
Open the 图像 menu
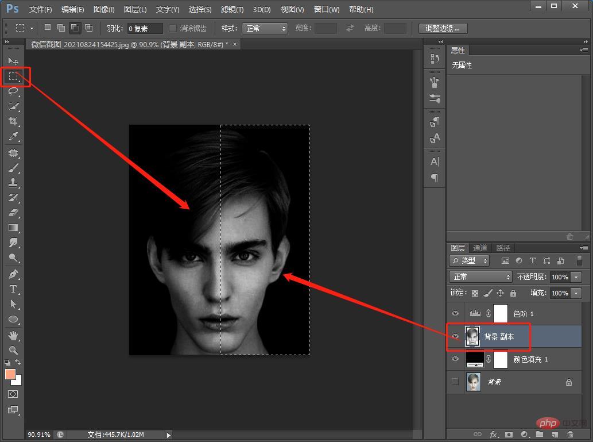(104, 9)
